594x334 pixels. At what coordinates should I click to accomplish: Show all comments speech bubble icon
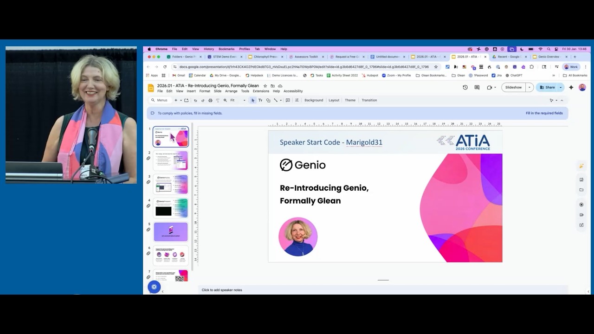coord(477,87)
